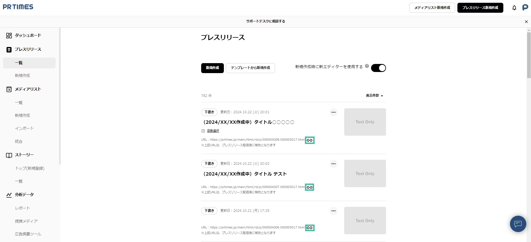Copy URL link icon for first release
The height and width of the screenshot is (242, 531).
[x=310, y=140]
